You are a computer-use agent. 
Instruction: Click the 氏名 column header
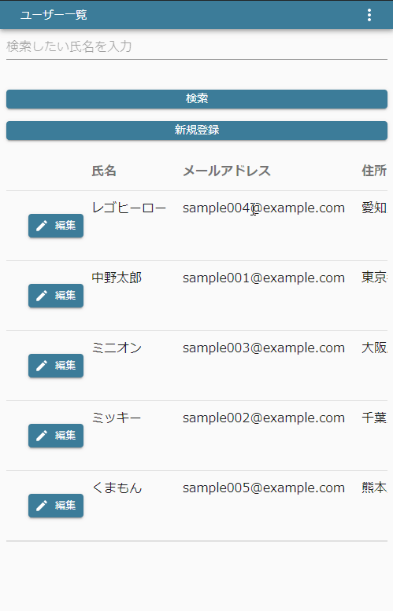point(104,171)
